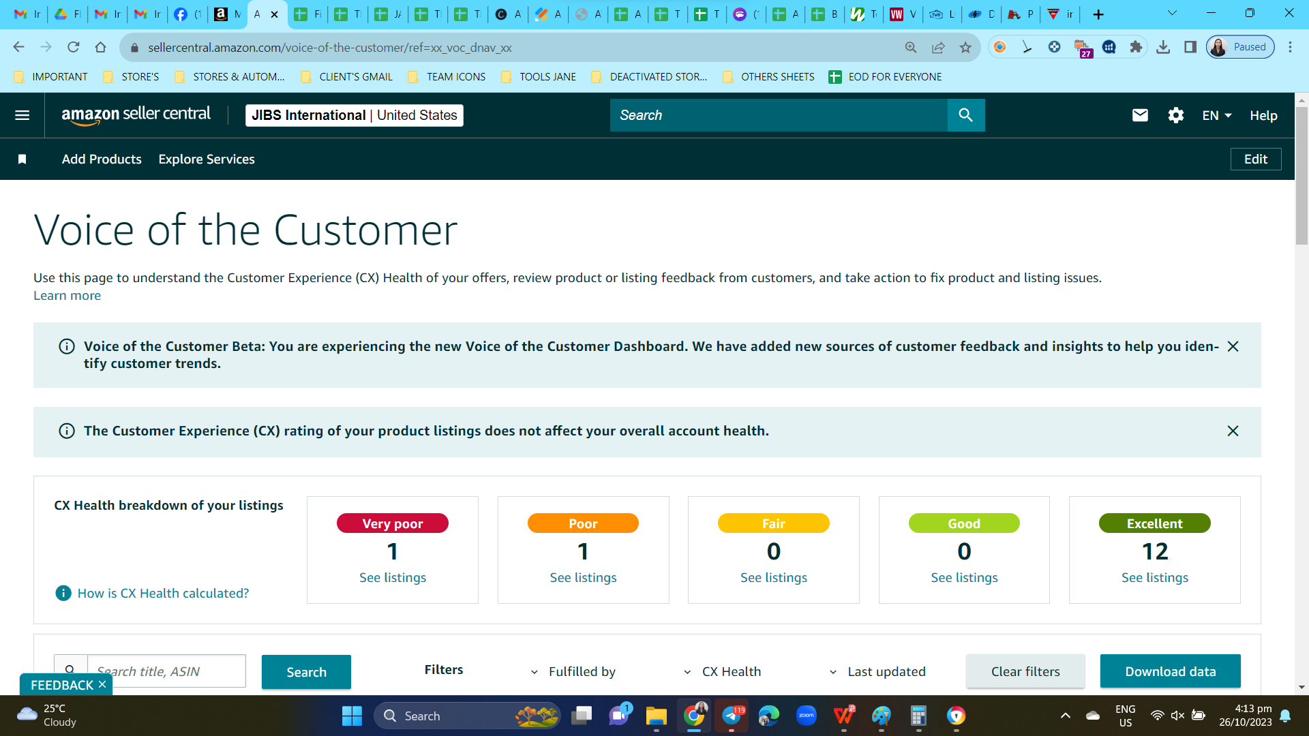
Task: Bookmark this page with the star icon
Action: (x=965, y=47)
